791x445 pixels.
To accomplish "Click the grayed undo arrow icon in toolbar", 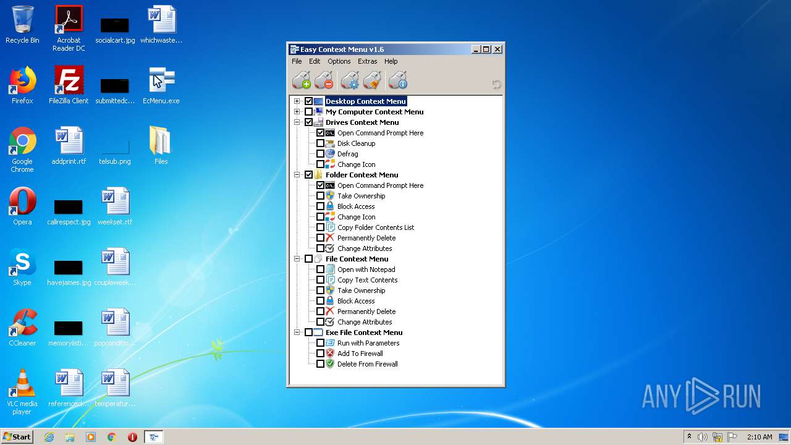I will pyautogui.click(x=496, y=84).
